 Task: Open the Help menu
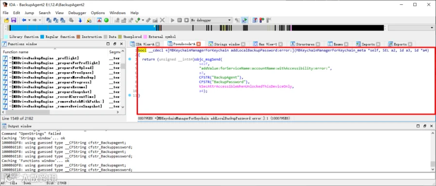coord(134,13)
